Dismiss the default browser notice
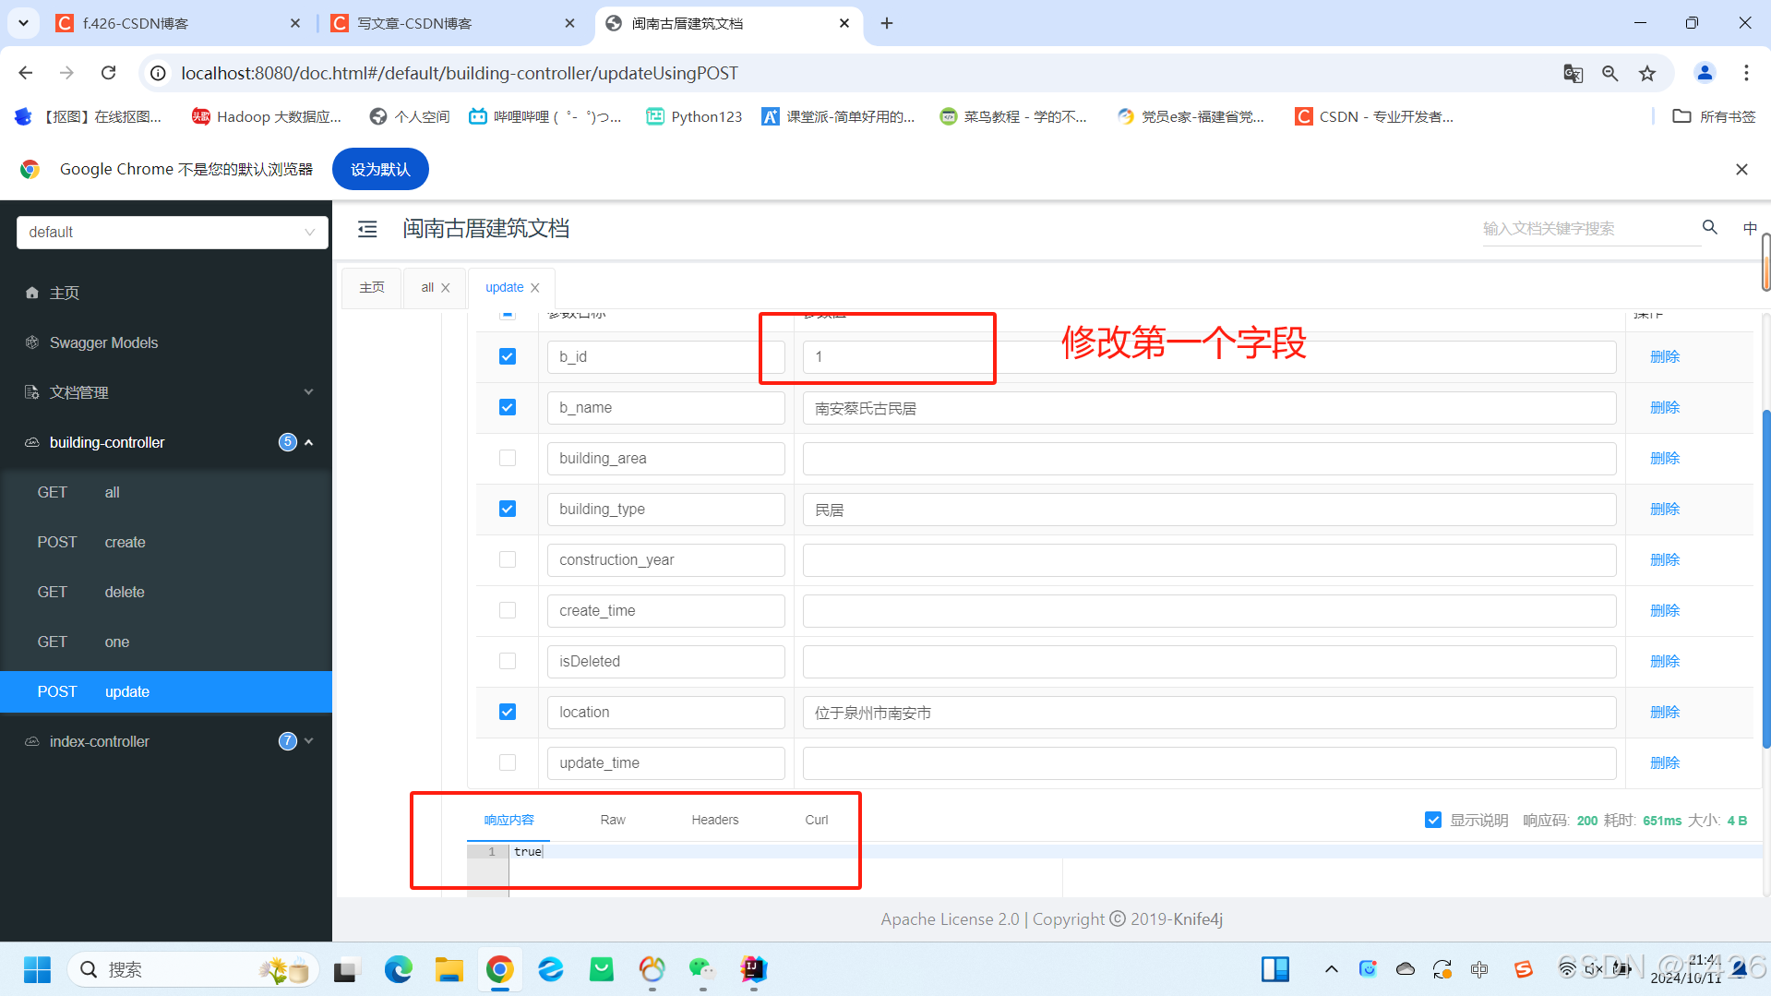 1741,169
